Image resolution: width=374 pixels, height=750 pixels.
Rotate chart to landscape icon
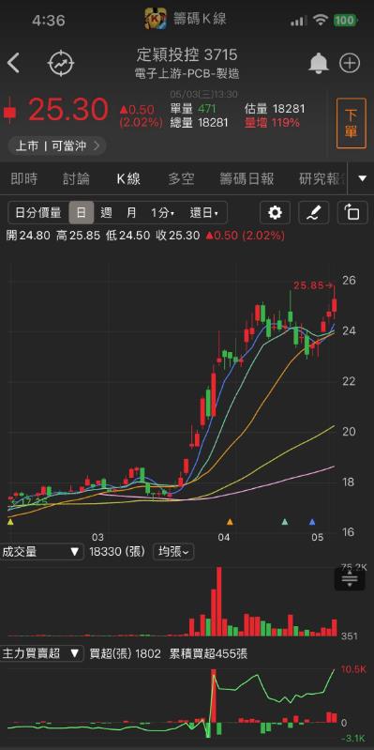352,212
